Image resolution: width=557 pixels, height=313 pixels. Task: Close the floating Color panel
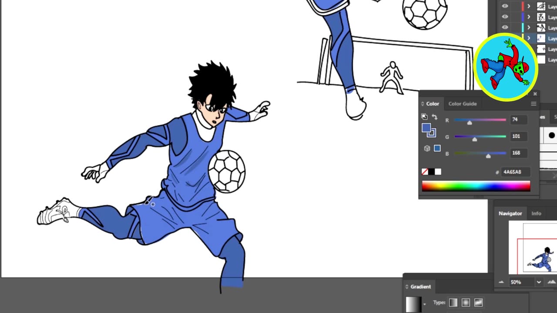pyautogui.click(x=535, y=94)
